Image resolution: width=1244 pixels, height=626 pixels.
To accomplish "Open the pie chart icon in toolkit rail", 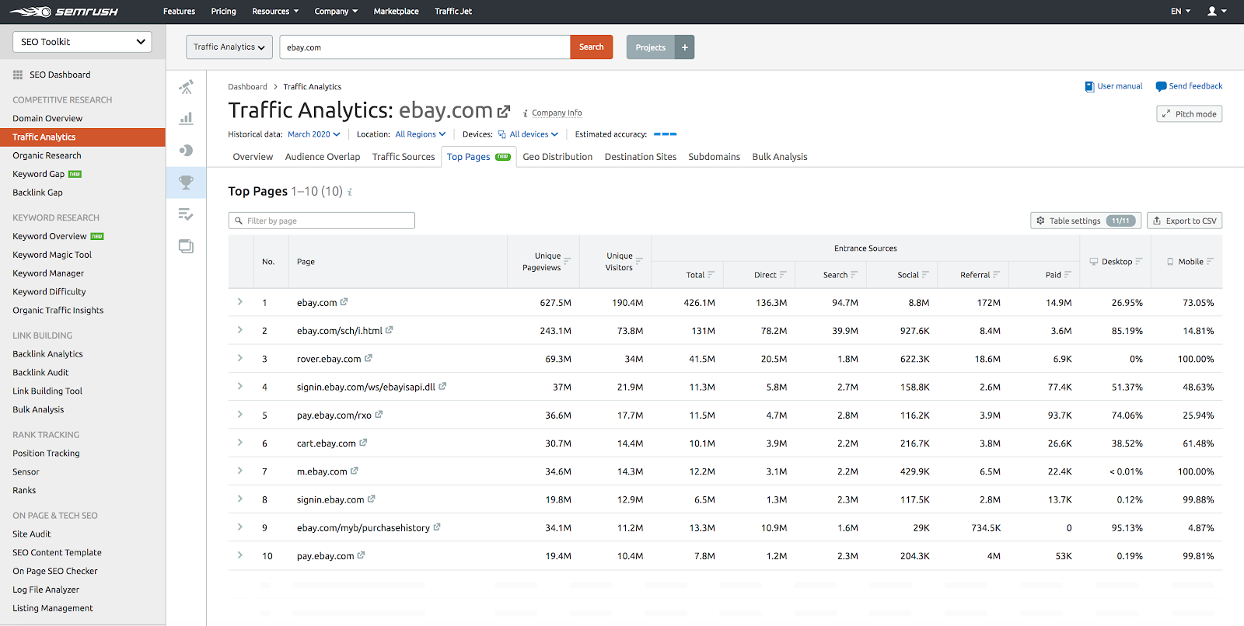I will [x=186, y=151].
